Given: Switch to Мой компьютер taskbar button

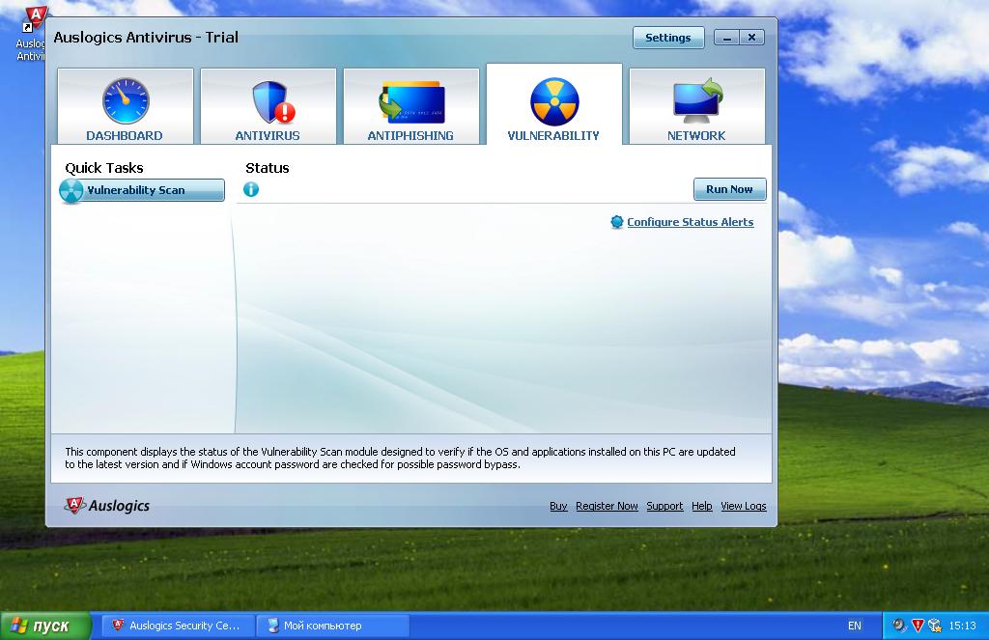Looking at the screenshot, I should 333,626.
